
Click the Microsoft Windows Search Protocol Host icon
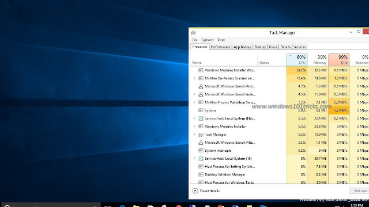point(201,86)
